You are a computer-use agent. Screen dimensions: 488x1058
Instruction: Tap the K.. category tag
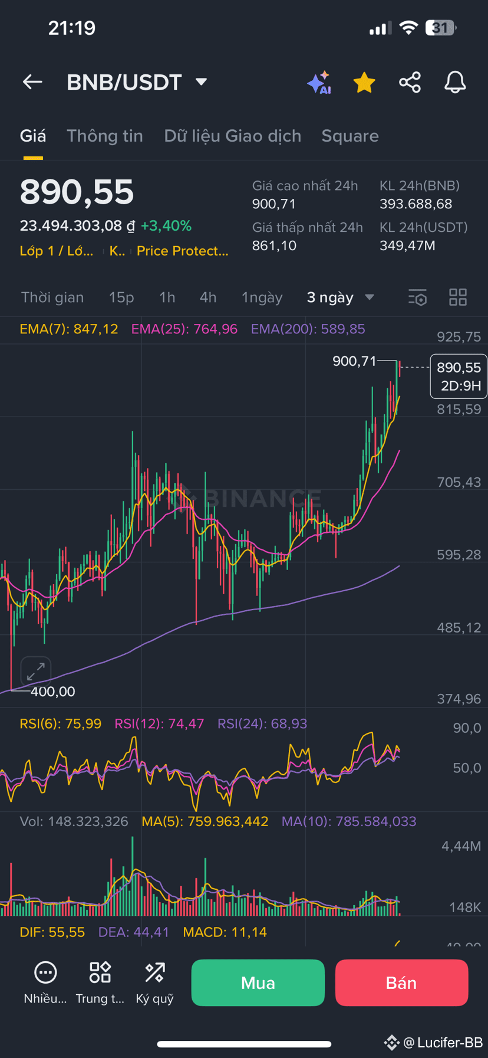[117, 251]
